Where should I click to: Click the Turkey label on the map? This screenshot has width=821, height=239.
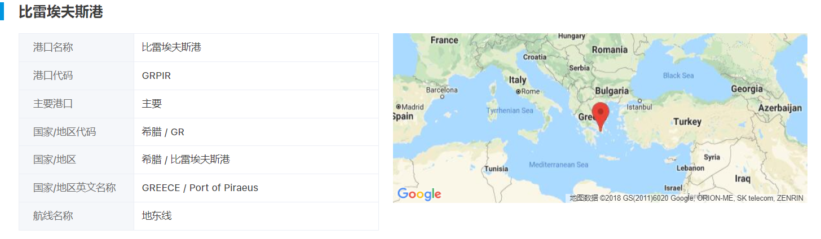coord(687,122)
